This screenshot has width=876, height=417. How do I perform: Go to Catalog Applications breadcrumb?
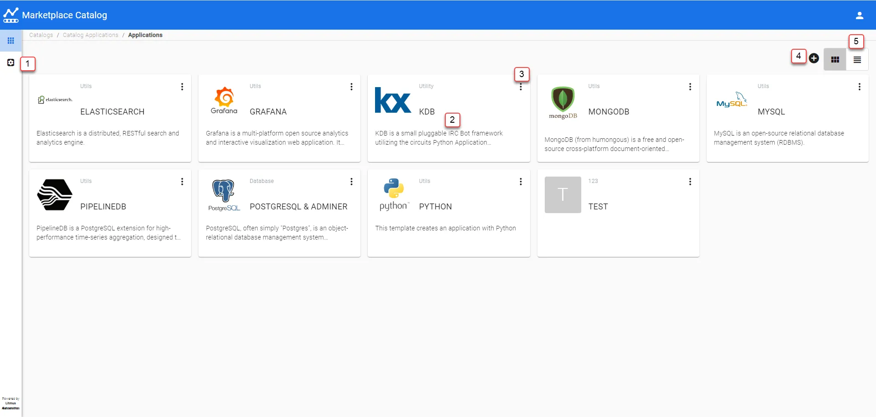90,35
